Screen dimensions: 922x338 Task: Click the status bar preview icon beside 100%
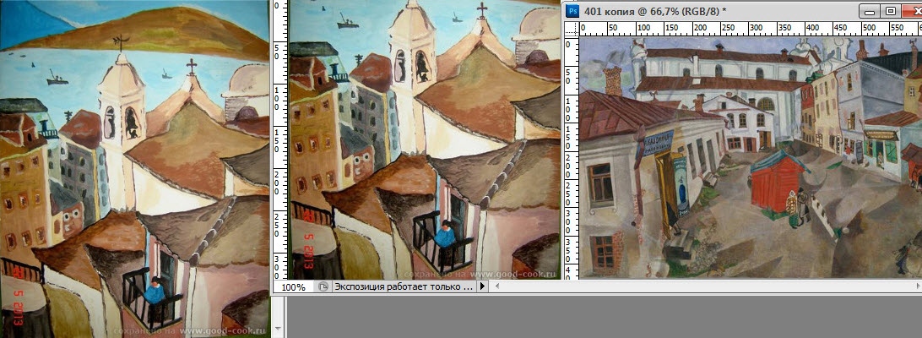coord(323,286)
